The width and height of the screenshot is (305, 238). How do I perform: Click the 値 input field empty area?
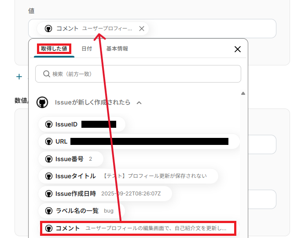click(212, 29)
